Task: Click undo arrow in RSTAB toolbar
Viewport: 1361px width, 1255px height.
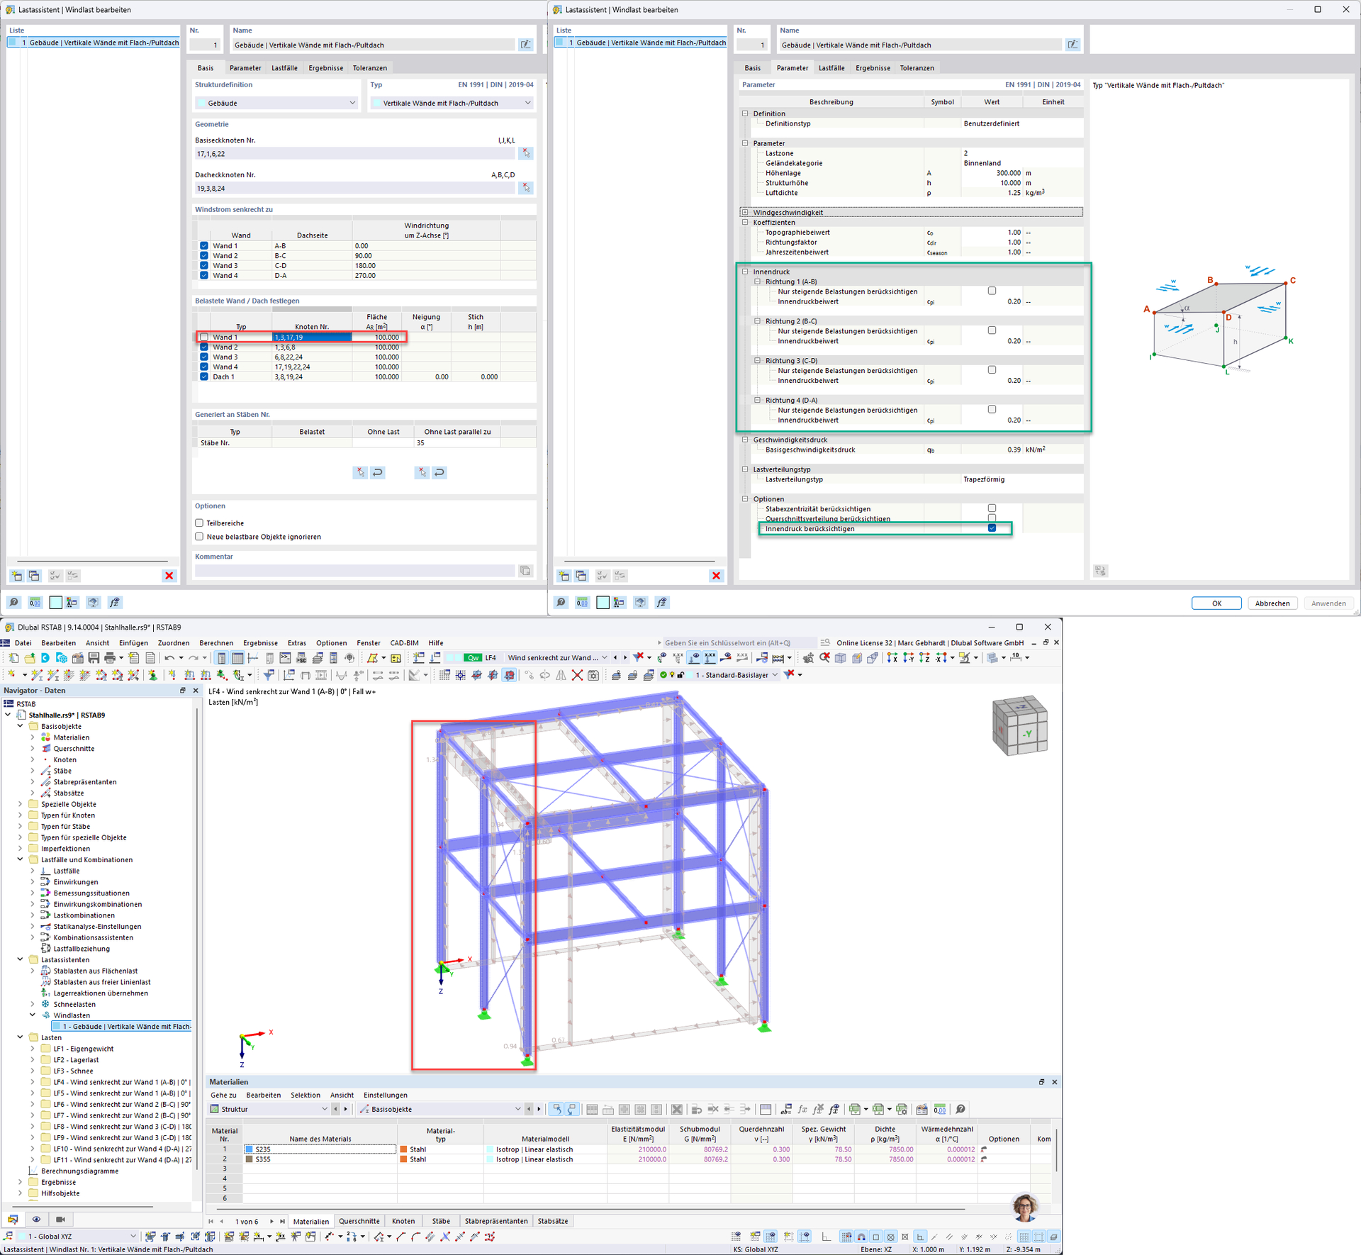Action: coord(169,658)
